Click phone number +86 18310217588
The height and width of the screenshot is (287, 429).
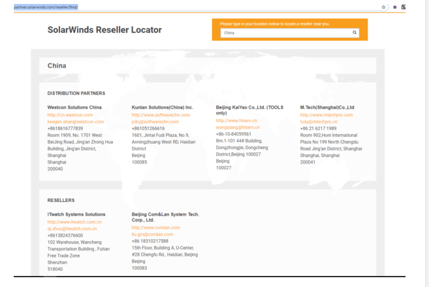150,241
